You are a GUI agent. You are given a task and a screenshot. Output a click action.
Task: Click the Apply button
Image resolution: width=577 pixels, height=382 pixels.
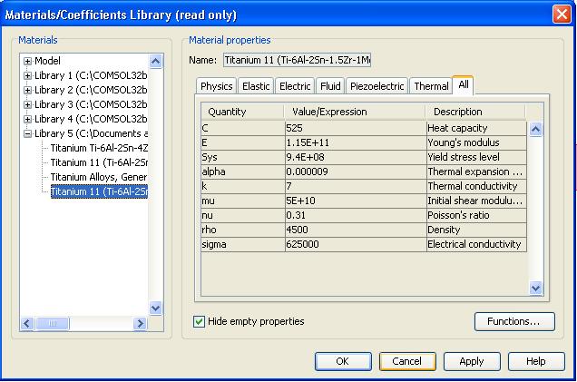pyautogui.click(x=472, y=361)
